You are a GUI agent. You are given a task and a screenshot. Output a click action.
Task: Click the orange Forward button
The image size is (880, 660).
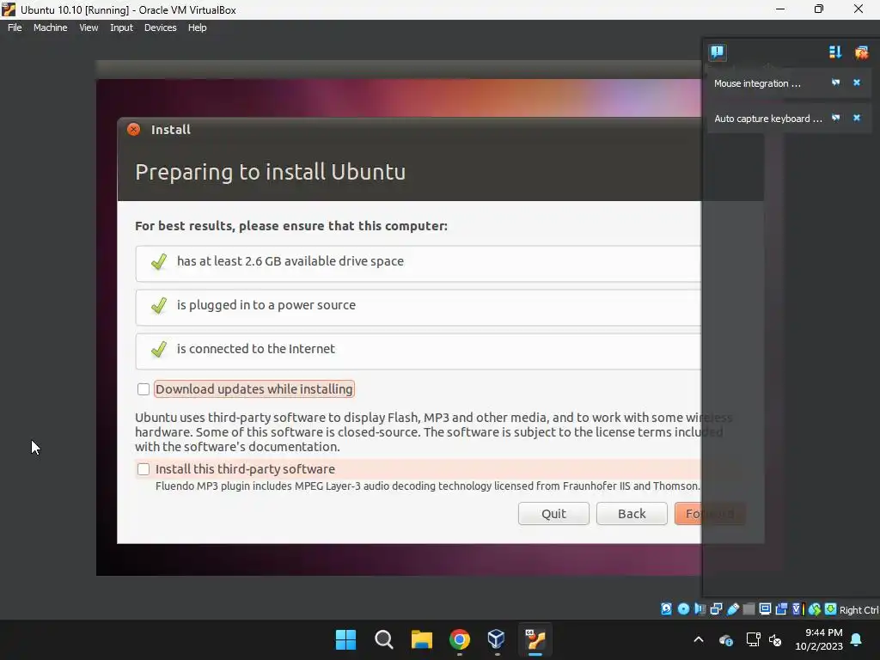pyautogui.click(x=710, y=514)
